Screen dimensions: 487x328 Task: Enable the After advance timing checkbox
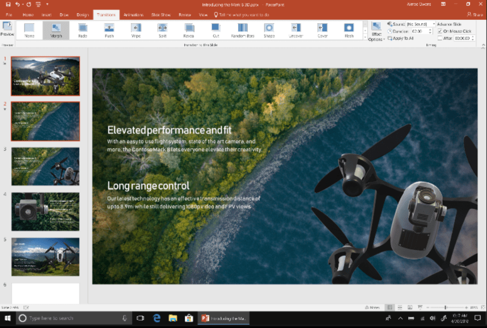coord(440,37)
